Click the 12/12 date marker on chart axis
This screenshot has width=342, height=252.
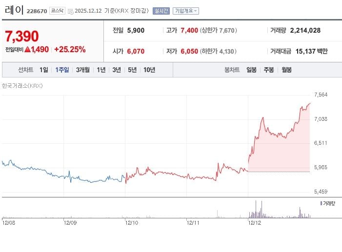coord(255,223)
